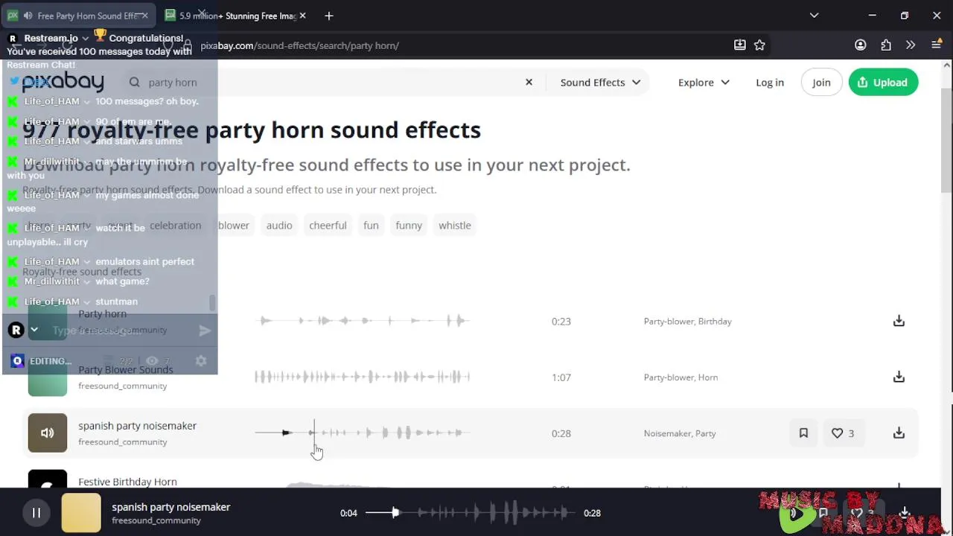The height and width of the screenshot is (536, 953).
Task: Clear the party horn search query
Action: click(529, 82)
